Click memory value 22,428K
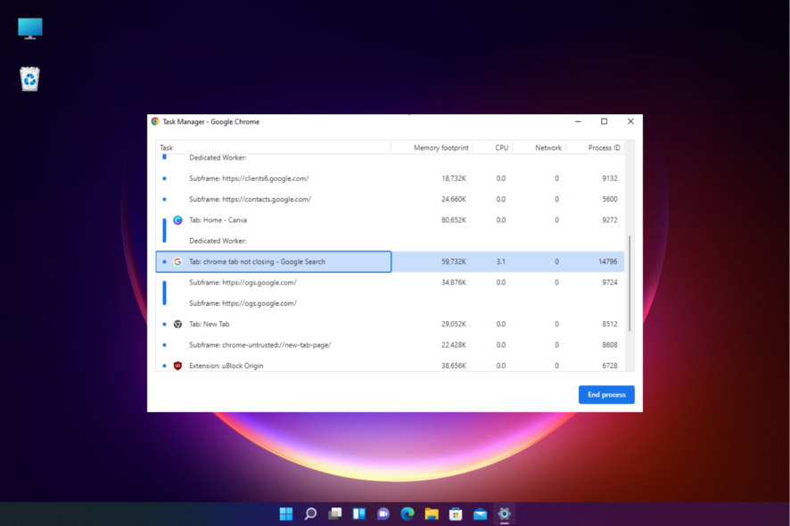 tap(454, 345)
